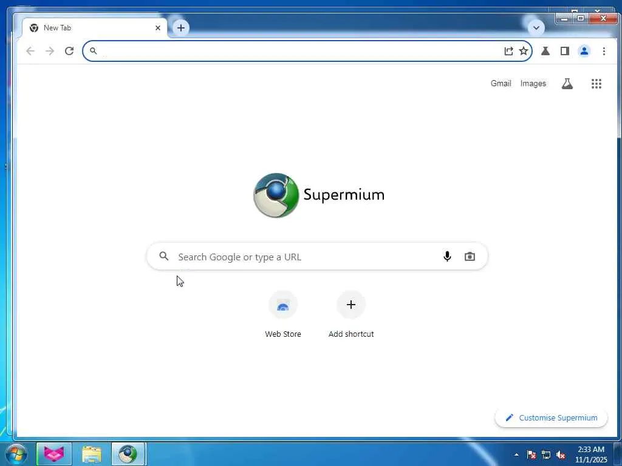Toggle the side panel

click(x=565, y=51)
